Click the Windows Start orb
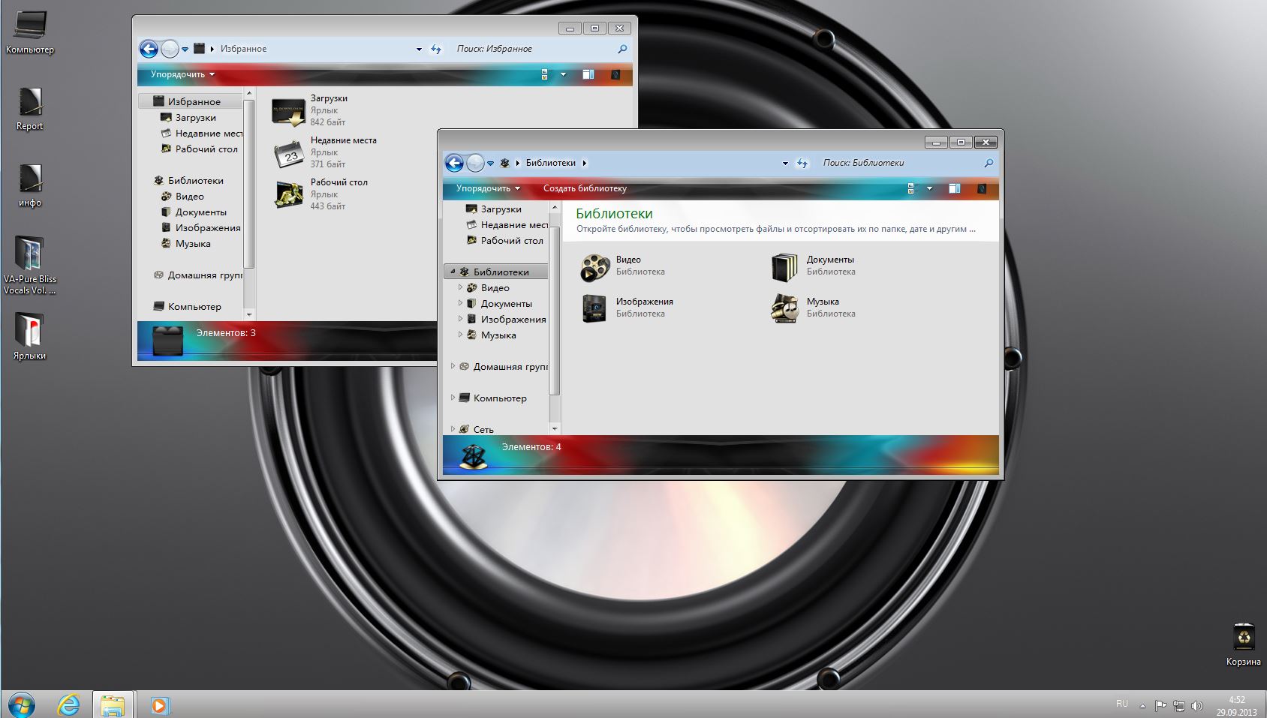Viewport: 1267px width, 718px height. pyautogui.click(x=21, y=705)
